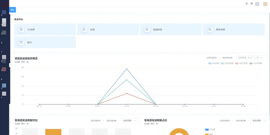Open 发送总数 dropdown in 各渠道发送数据占比
The height and width of the screenshot is (135, 270).
[x=259, y=120]
